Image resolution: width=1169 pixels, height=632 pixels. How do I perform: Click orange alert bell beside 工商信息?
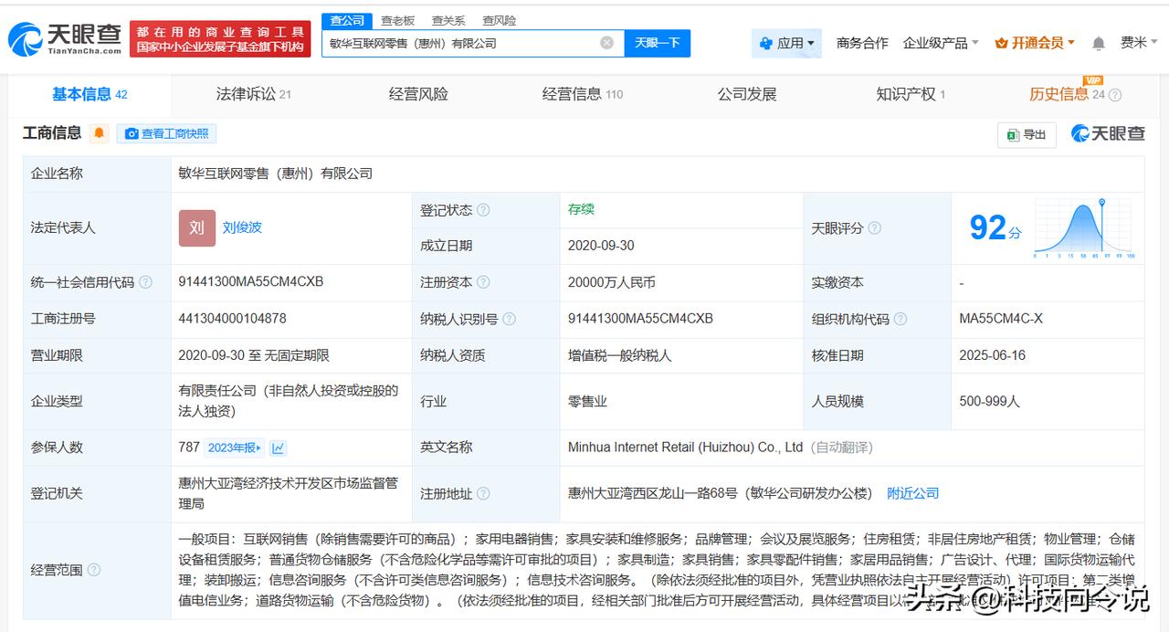[x=100, y=133]
